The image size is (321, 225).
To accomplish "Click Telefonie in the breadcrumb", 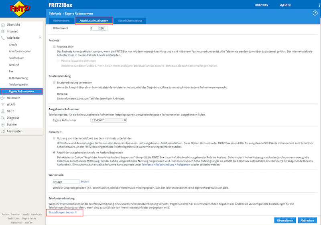I will [x=55, y=14].
